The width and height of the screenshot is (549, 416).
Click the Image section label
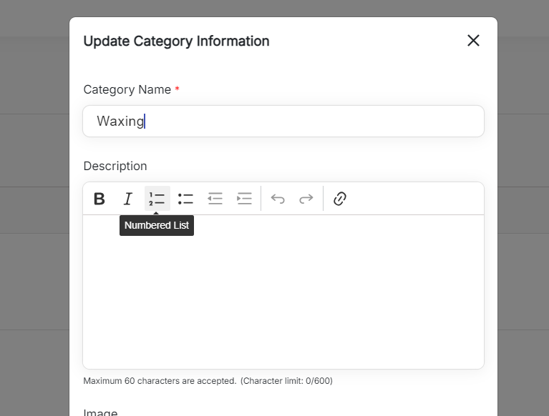(100, 412)
